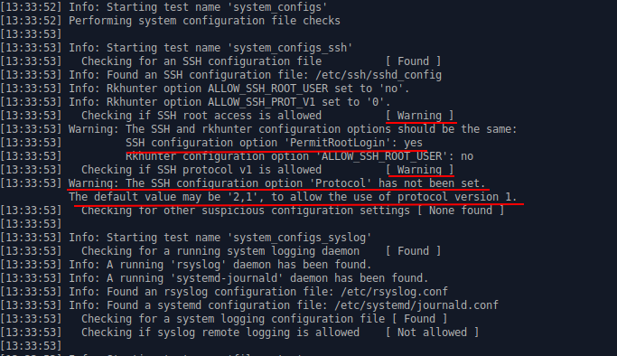Click the '[ Warning ]' for SSH protocol v1

coord(419,170)
